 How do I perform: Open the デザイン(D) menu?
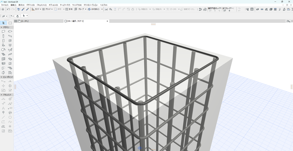(31, 5)
